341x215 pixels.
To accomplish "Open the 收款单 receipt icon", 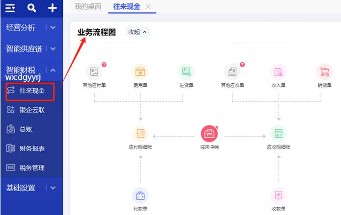I will (279, 195).
